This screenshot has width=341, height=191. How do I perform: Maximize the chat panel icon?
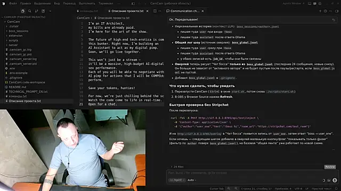click(x=336, y=11)
